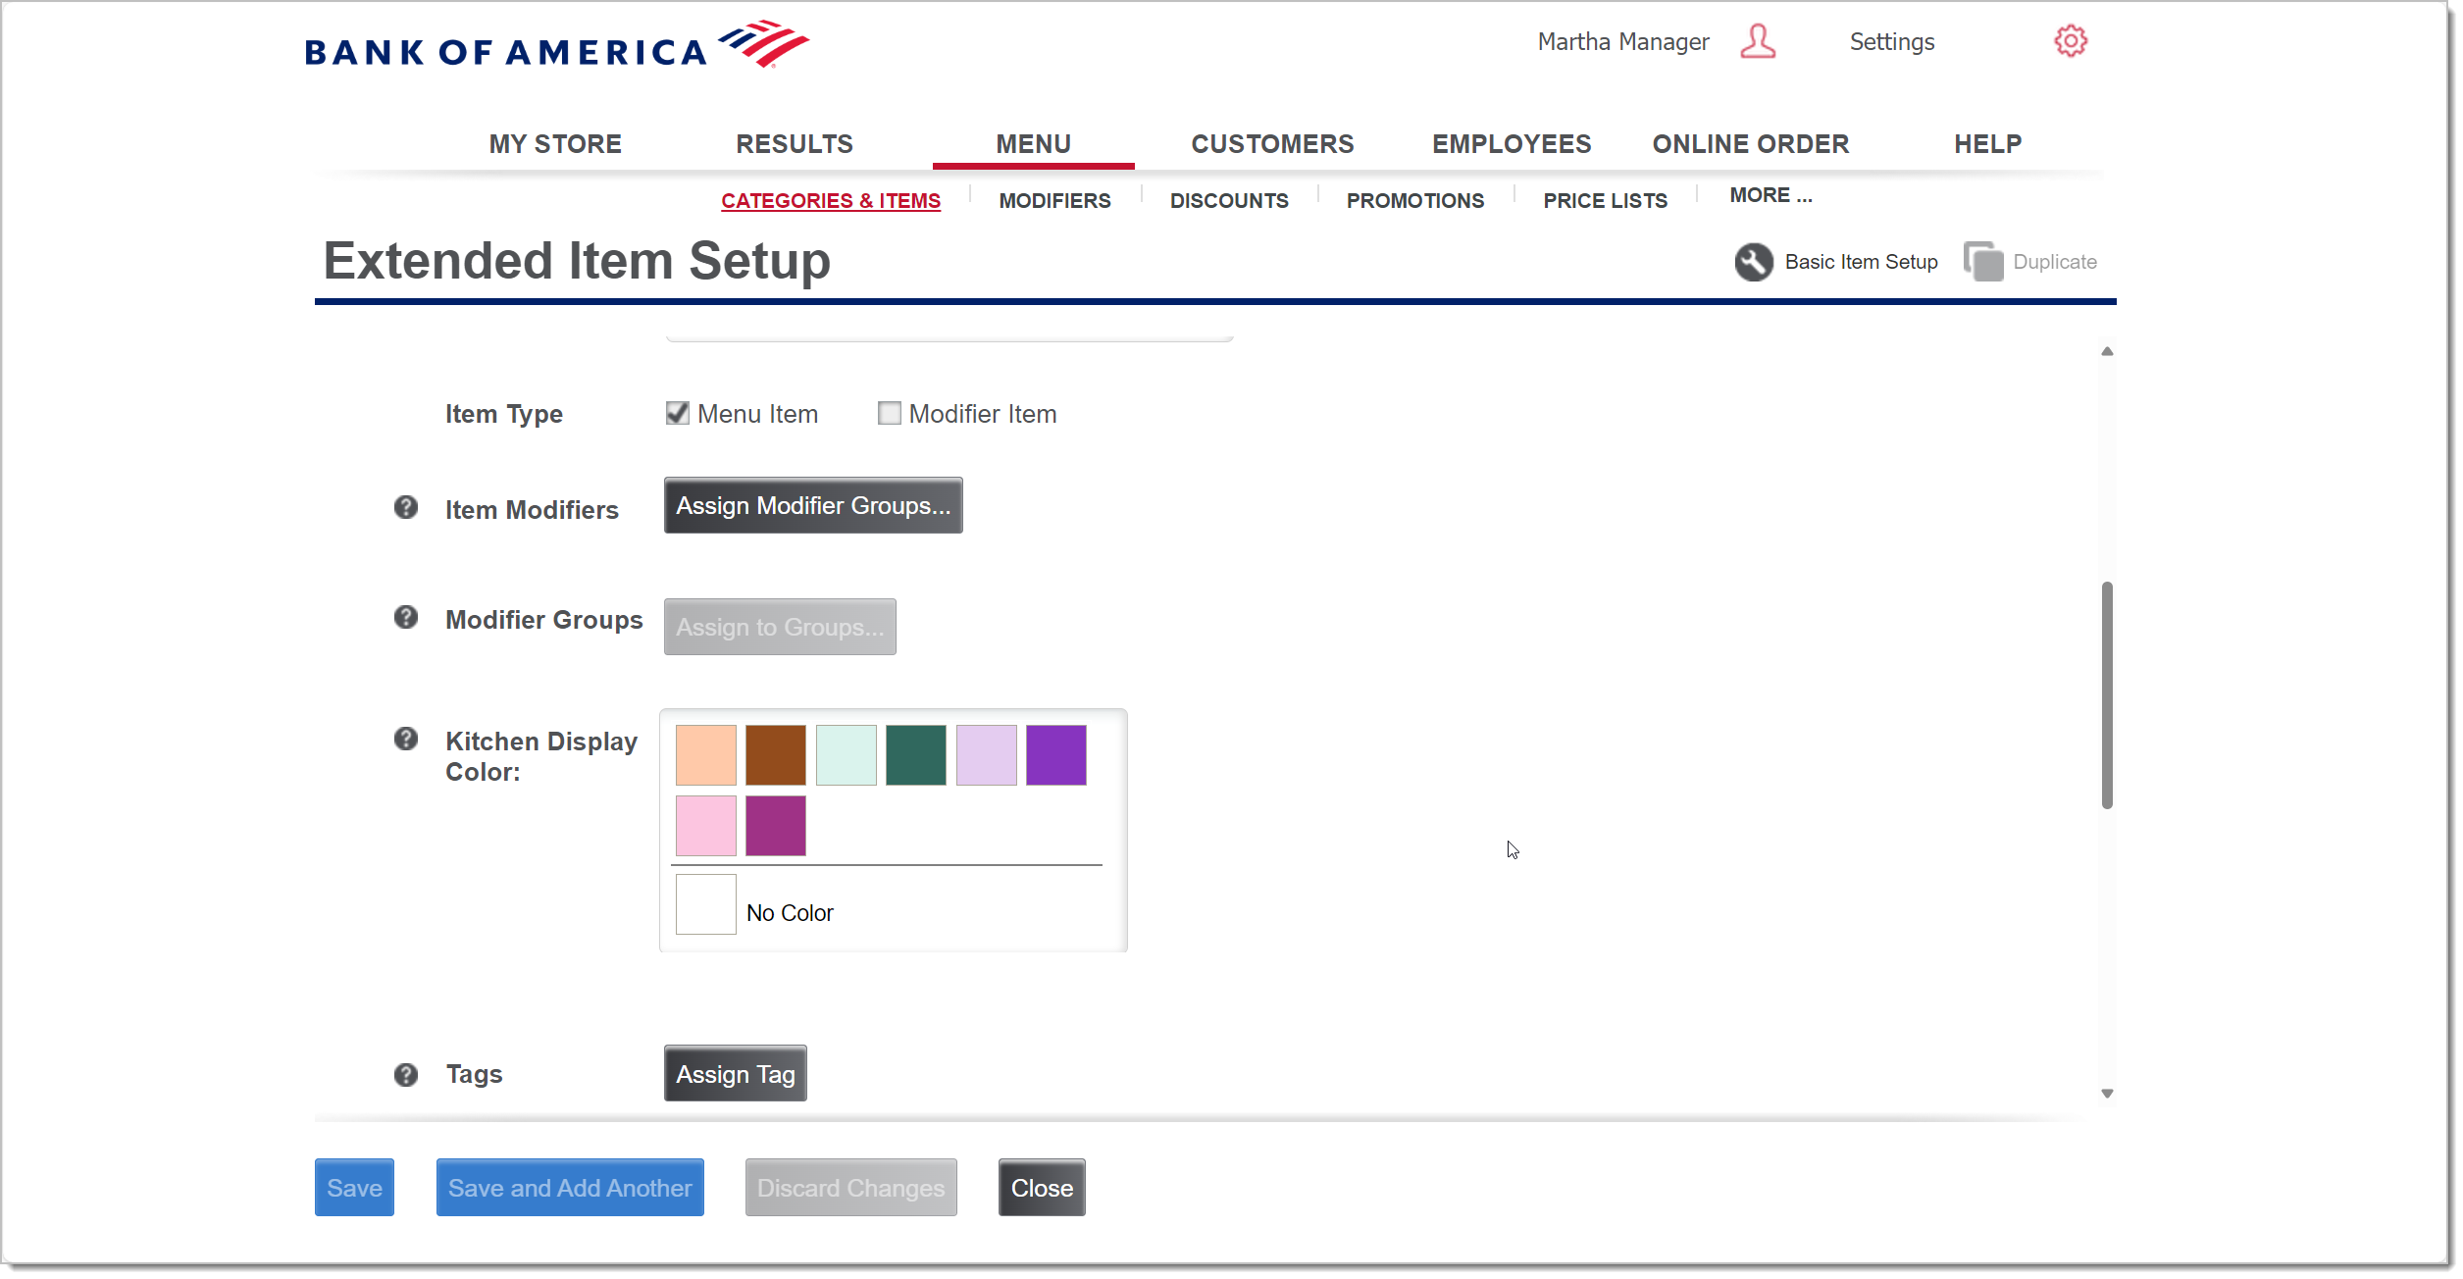Pick the light pink color swatch
The height and width of the screenshot is (1279, 2463).
tap(705, 826)
